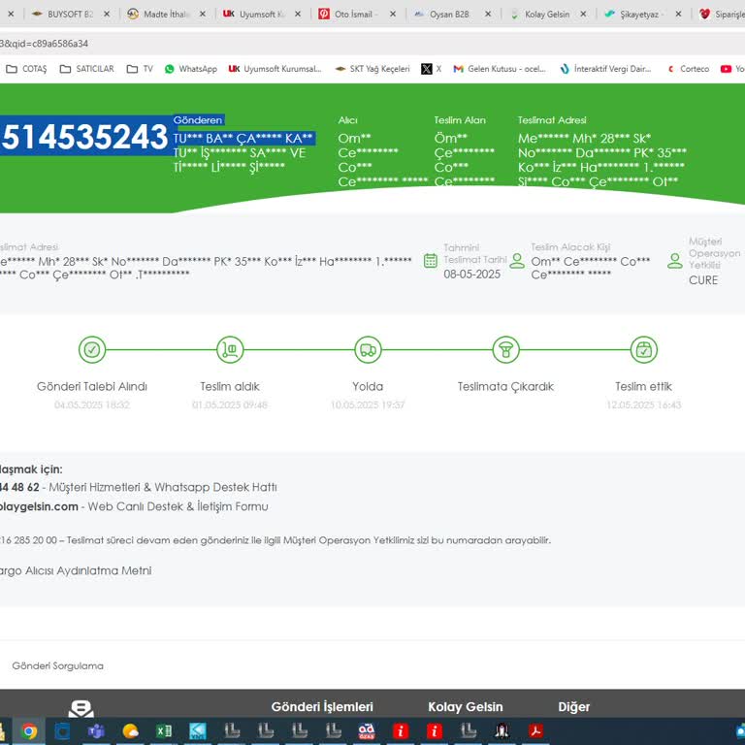
Task: Open the TV bookmark folder
Action: 140,69
